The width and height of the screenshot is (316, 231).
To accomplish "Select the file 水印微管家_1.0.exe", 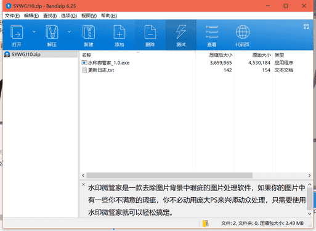I will (x=108, y=63).
